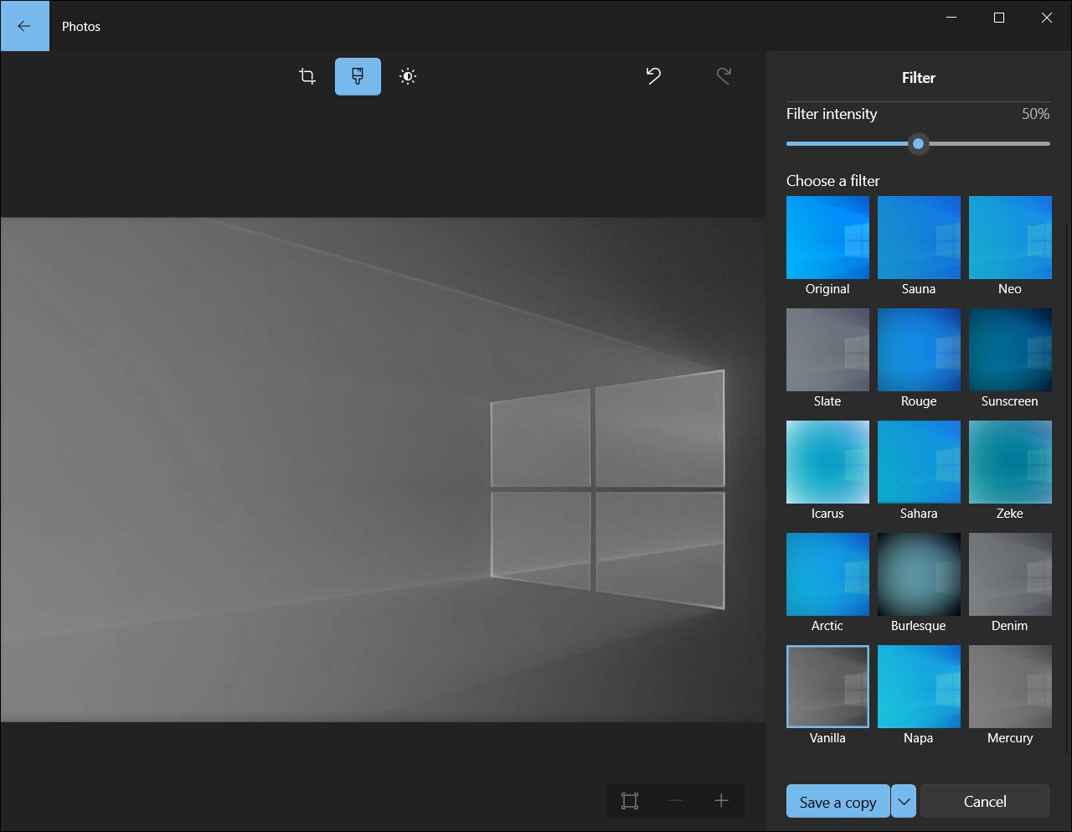Image resolution: width=1072 pixels, height=832 pixels.
Task: Click the Choose a filter label
Action: pyautogui.click(x=832, y=180)
